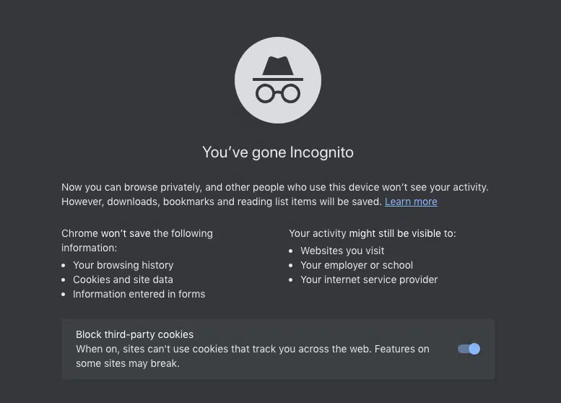The height and width of the screenshot is (403, 561).
Task: Turn off the Block third-party cookies switch
Action: click(469, 349)
